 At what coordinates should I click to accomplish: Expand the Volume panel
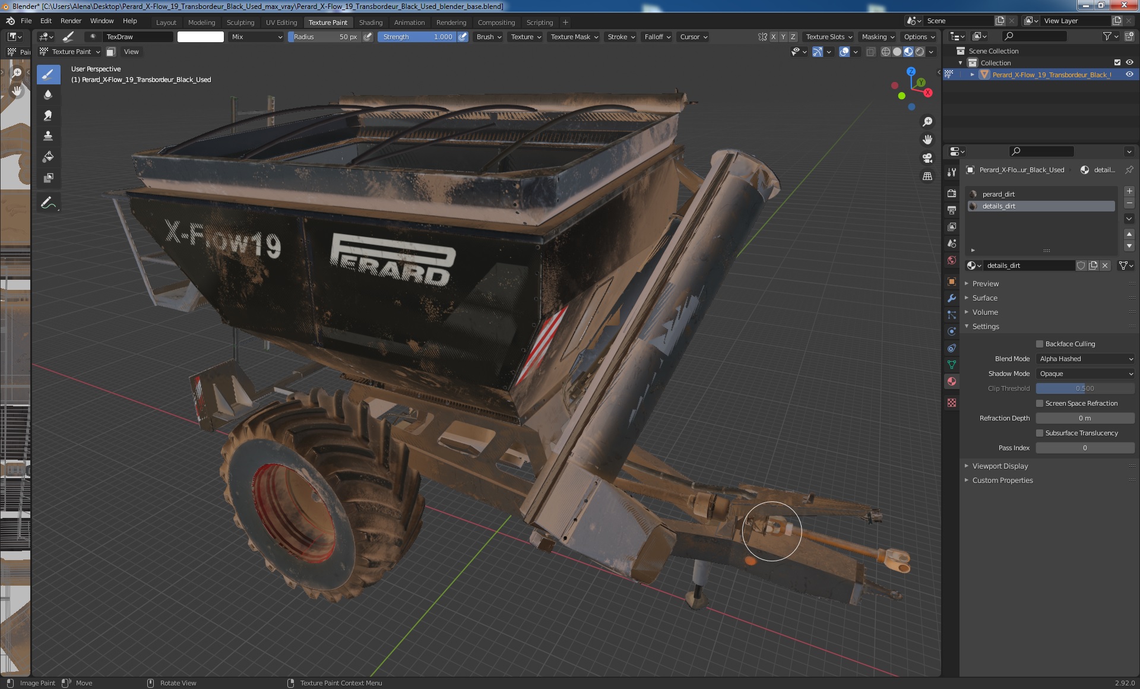click(984, 312)
